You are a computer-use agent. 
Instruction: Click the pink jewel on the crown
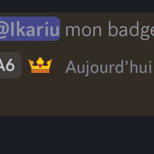[x=40, y=66]
